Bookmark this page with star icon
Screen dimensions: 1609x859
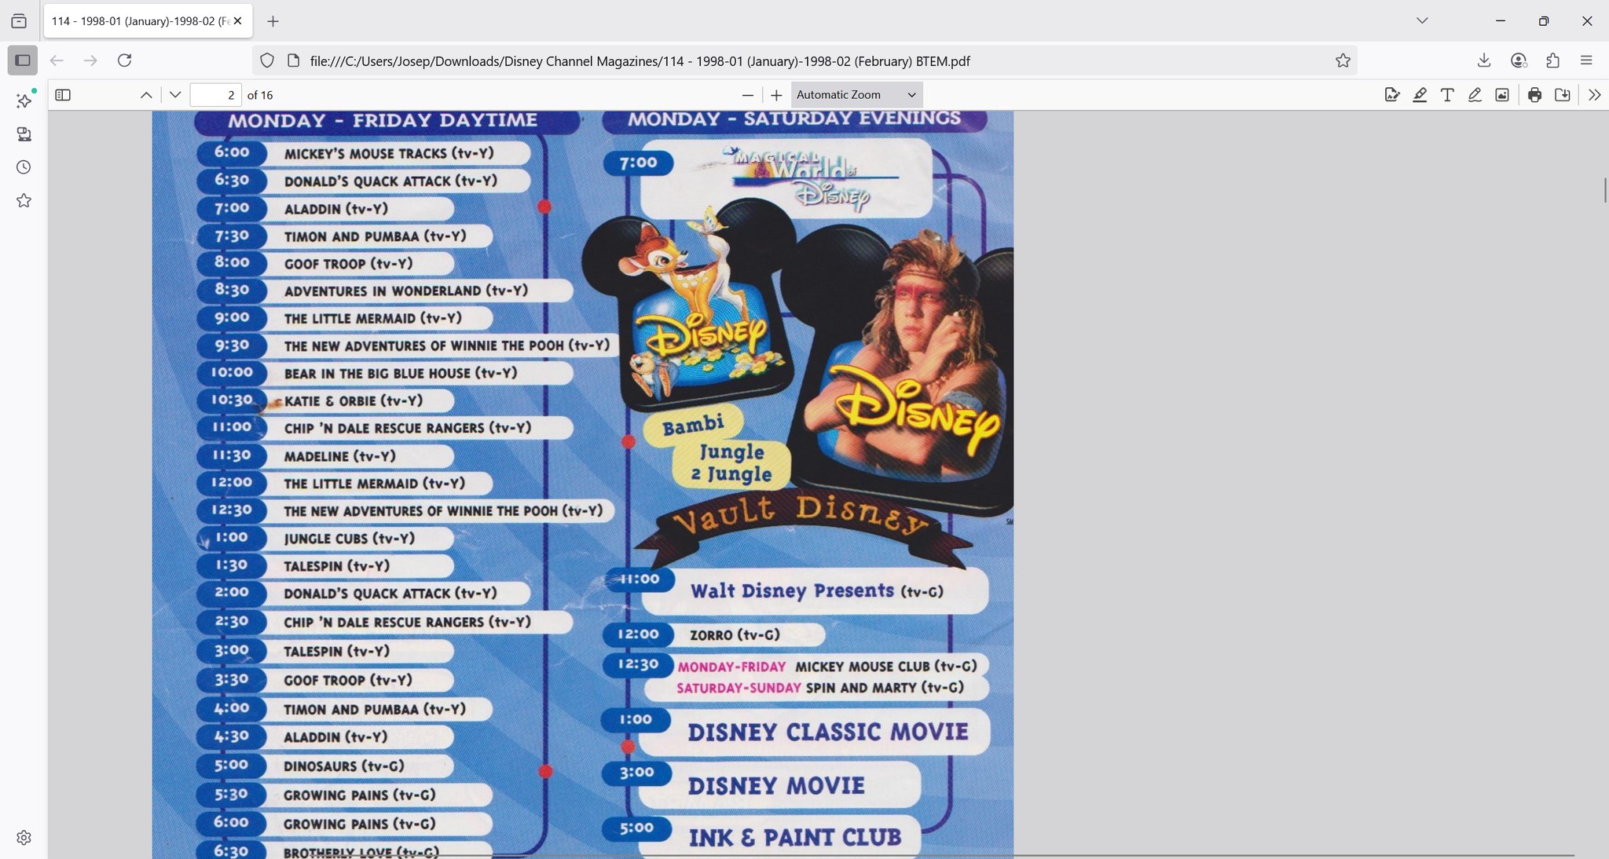click(1343, 60)
